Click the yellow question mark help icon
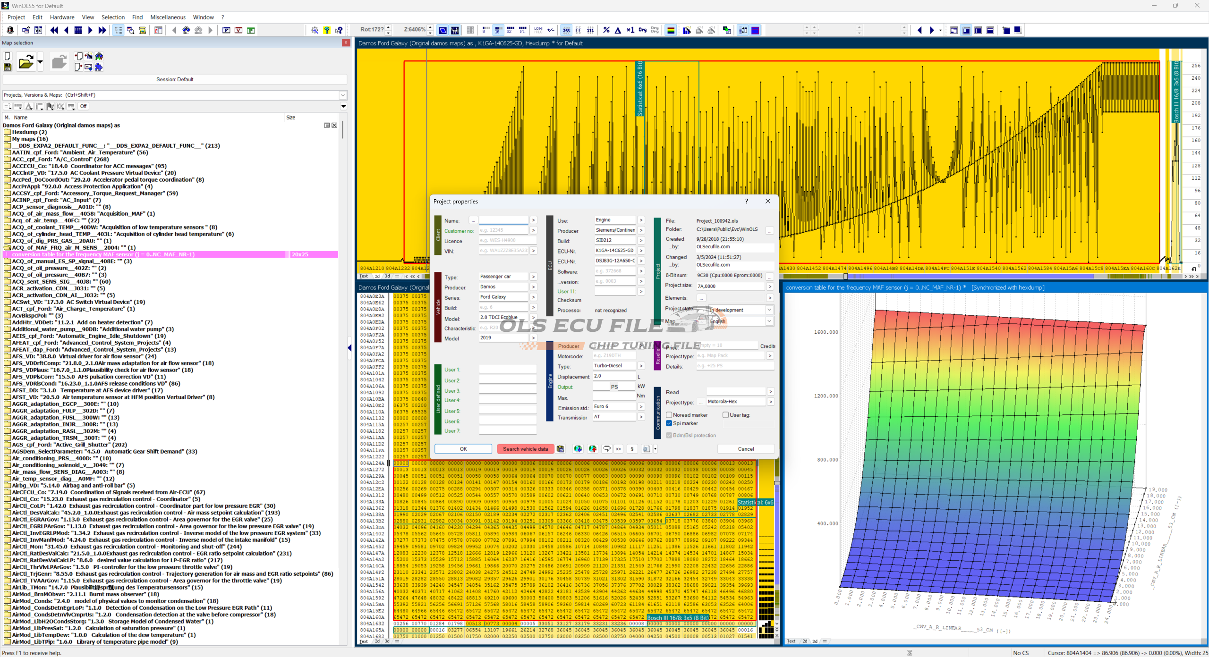The height and width of the screenshot is (657, 1209). click(327, 30)
